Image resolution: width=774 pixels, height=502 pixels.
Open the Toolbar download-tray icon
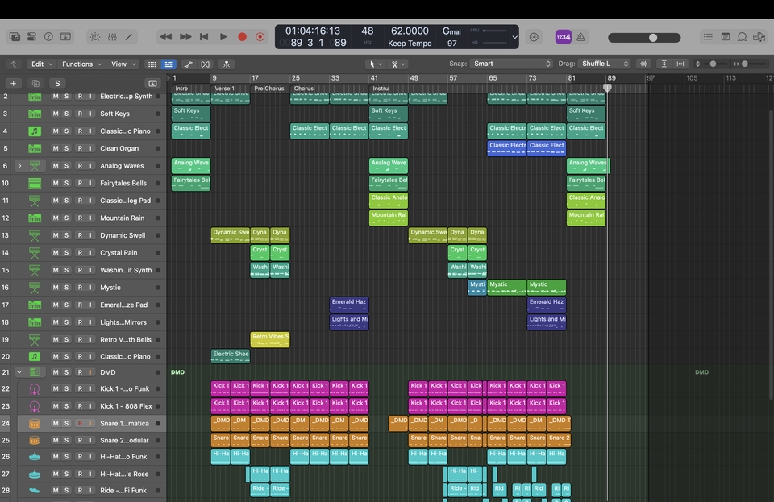click(x=65, y=37)
